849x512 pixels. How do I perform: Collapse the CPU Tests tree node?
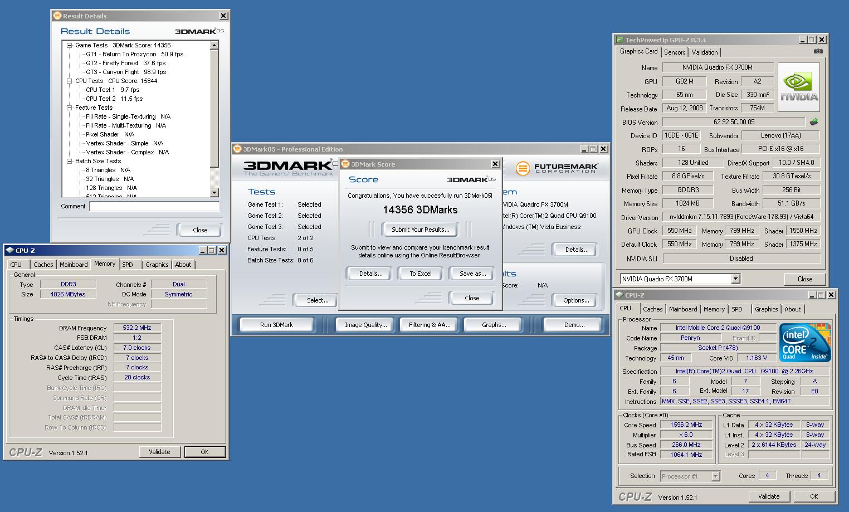[x=70, y=81]
